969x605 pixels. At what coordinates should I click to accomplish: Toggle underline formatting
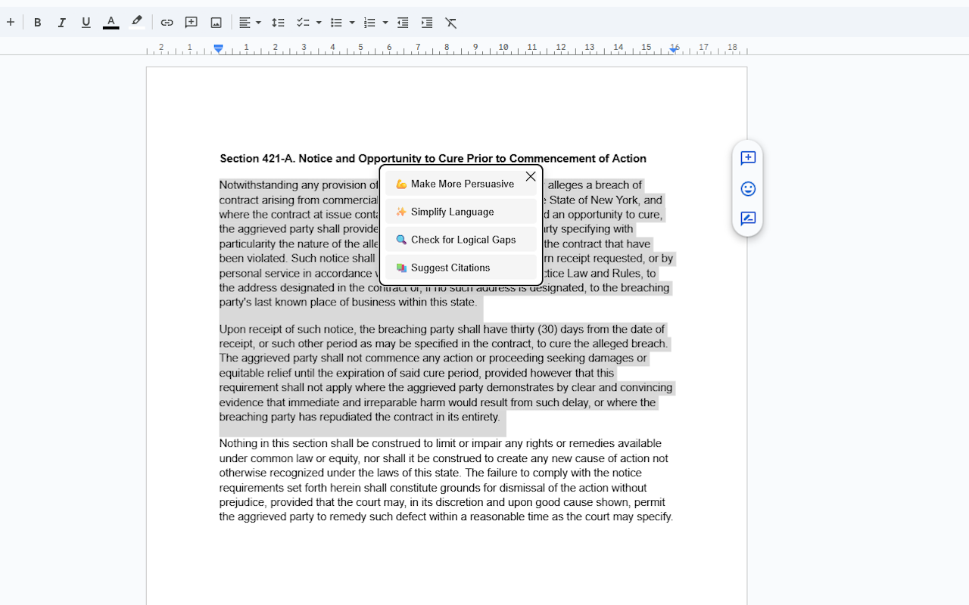pos(86,23)
